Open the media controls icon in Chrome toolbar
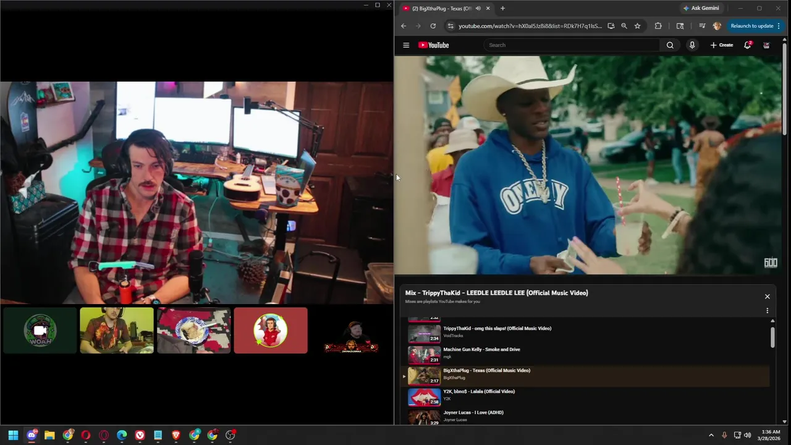Image resolution: width=791 pixels, height=445 pixels. (x=702, y=26)
